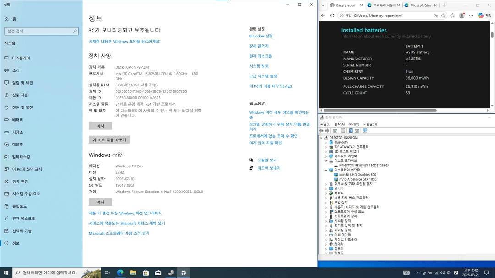Open 제품 키 변경 또는 Windows 버전 업그레이드 link
The image size is (495, 278).
coord(125,213)
